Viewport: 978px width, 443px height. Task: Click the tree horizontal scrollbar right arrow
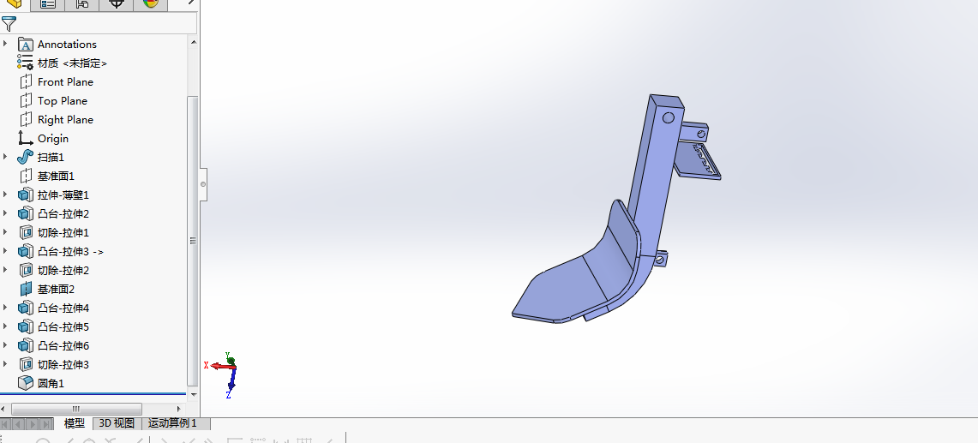(x=180, y=410)
